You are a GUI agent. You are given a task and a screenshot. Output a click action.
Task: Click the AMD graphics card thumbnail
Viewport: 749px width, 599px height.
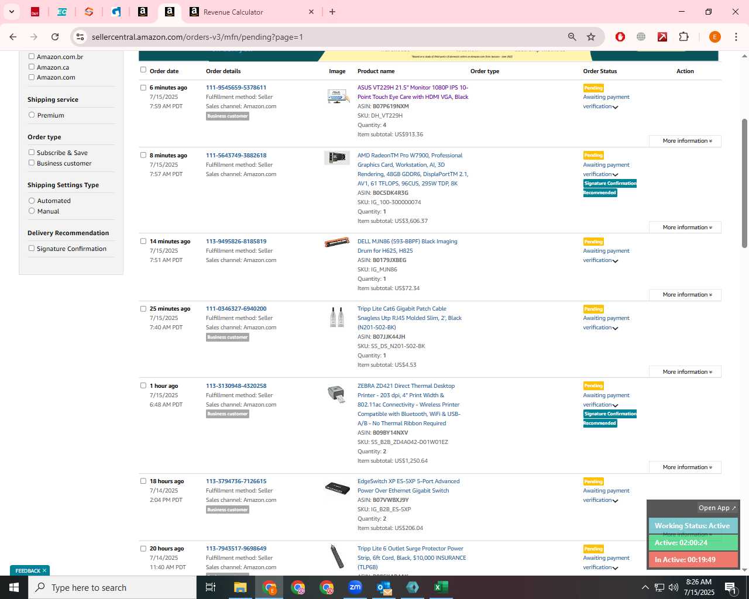337,157
